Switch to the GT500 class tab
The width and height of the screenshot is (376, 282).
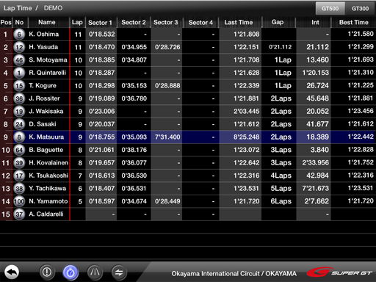(x=330, y=9)
